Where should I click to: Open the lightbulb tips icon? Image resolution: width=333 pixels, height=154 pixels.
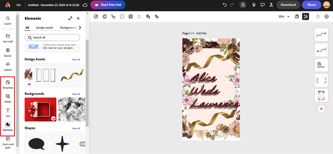coord(254,5)
